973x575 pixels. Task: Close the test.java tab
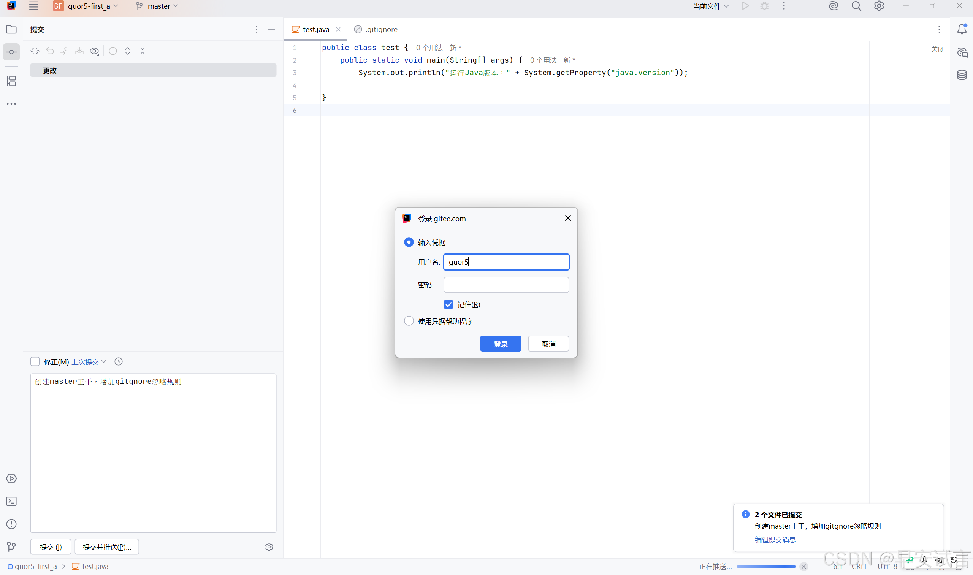338,29
